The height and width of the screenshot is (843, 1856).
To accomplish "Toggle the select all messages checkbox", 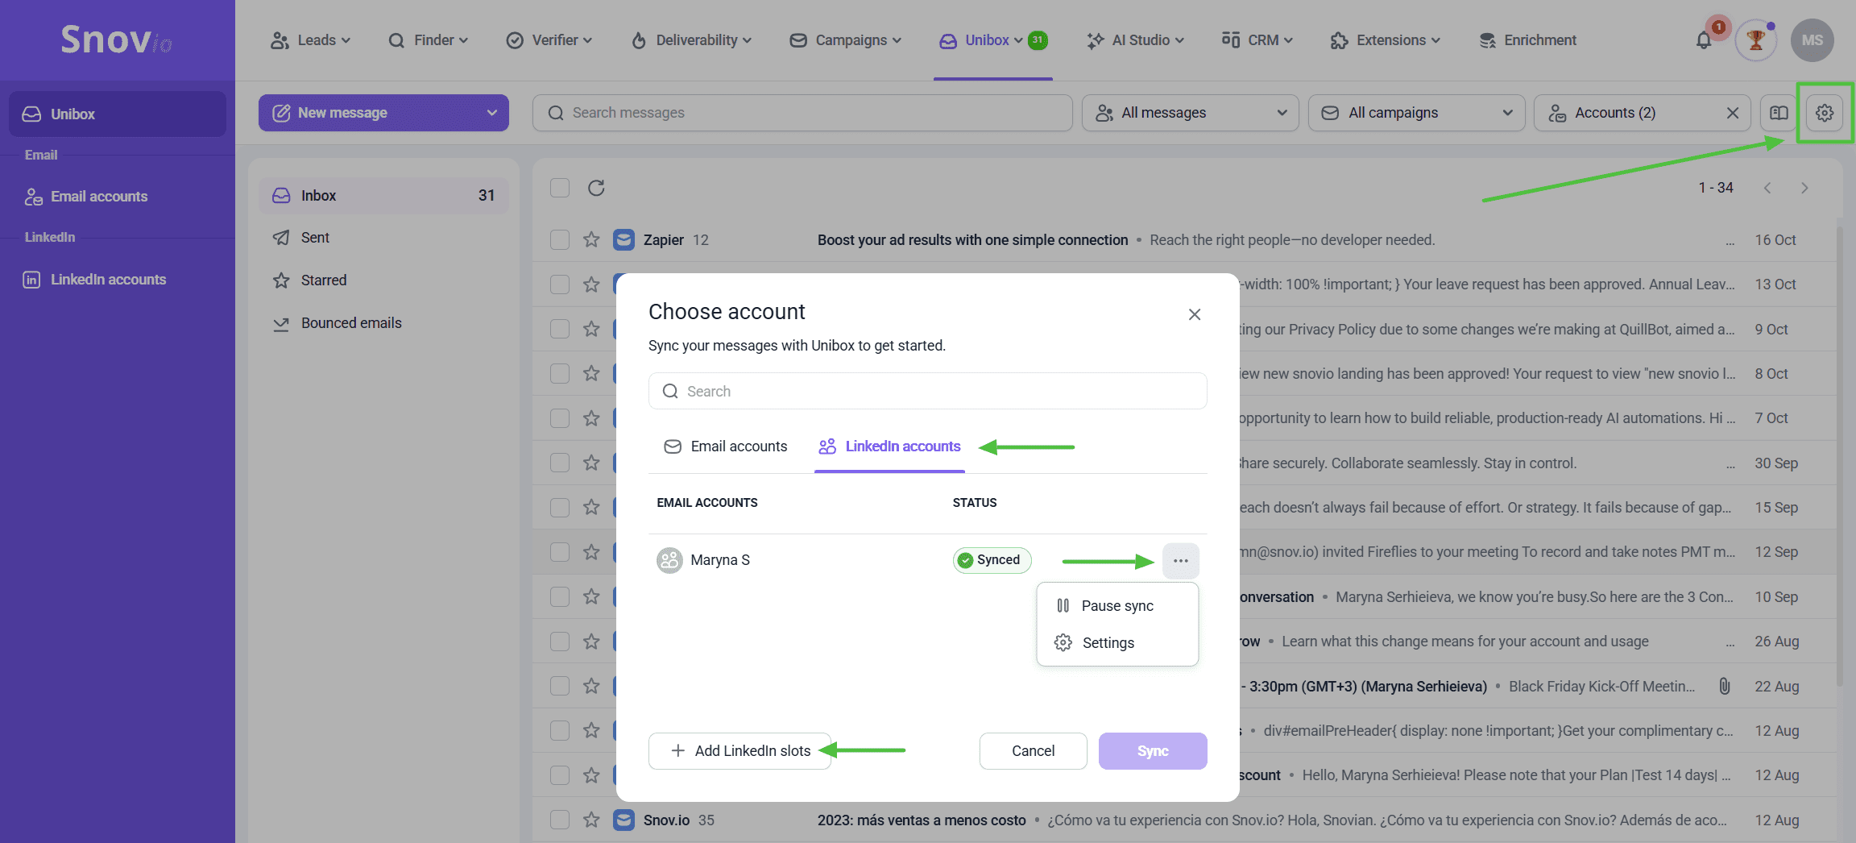I will tap(560, 188).
